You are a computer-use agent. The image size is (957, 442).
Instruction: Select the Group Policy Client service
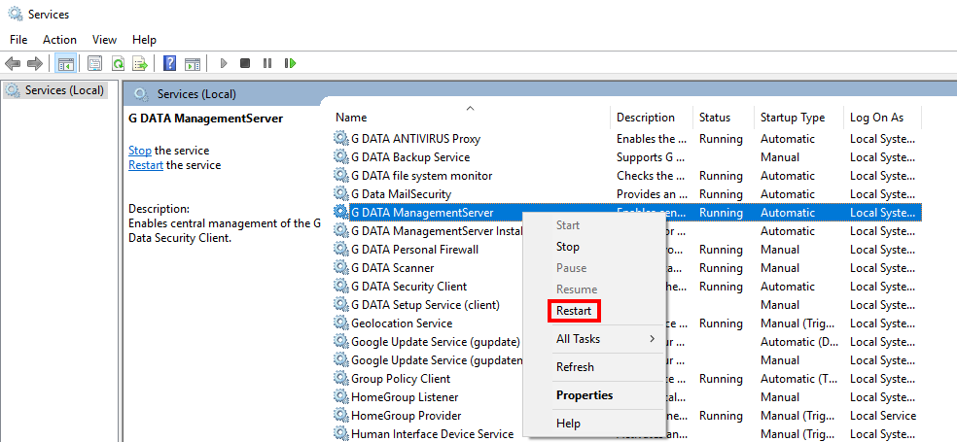click(401, 379)
